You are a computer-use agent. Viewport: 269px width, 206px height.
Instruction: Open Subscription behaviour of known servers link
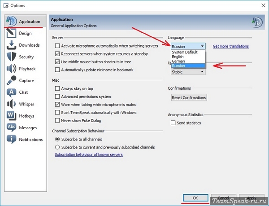tap(89, 155)
